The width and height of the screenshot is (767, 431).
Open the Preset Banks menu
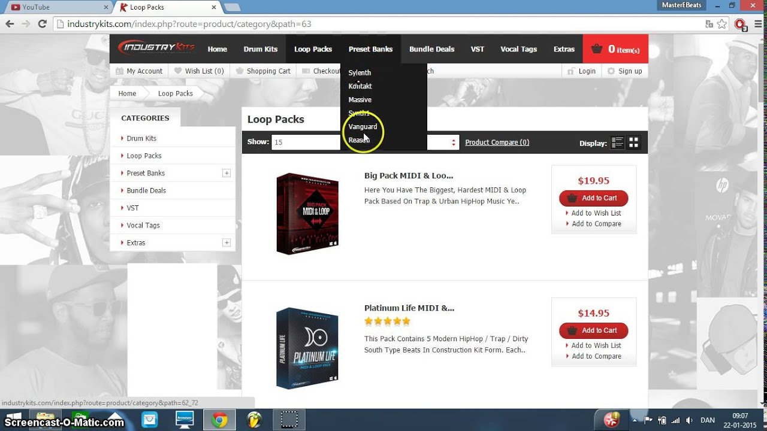370,49
